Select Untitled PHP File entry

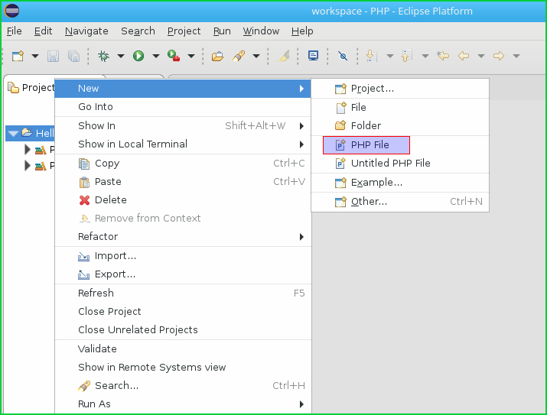[x=400, y=164]
